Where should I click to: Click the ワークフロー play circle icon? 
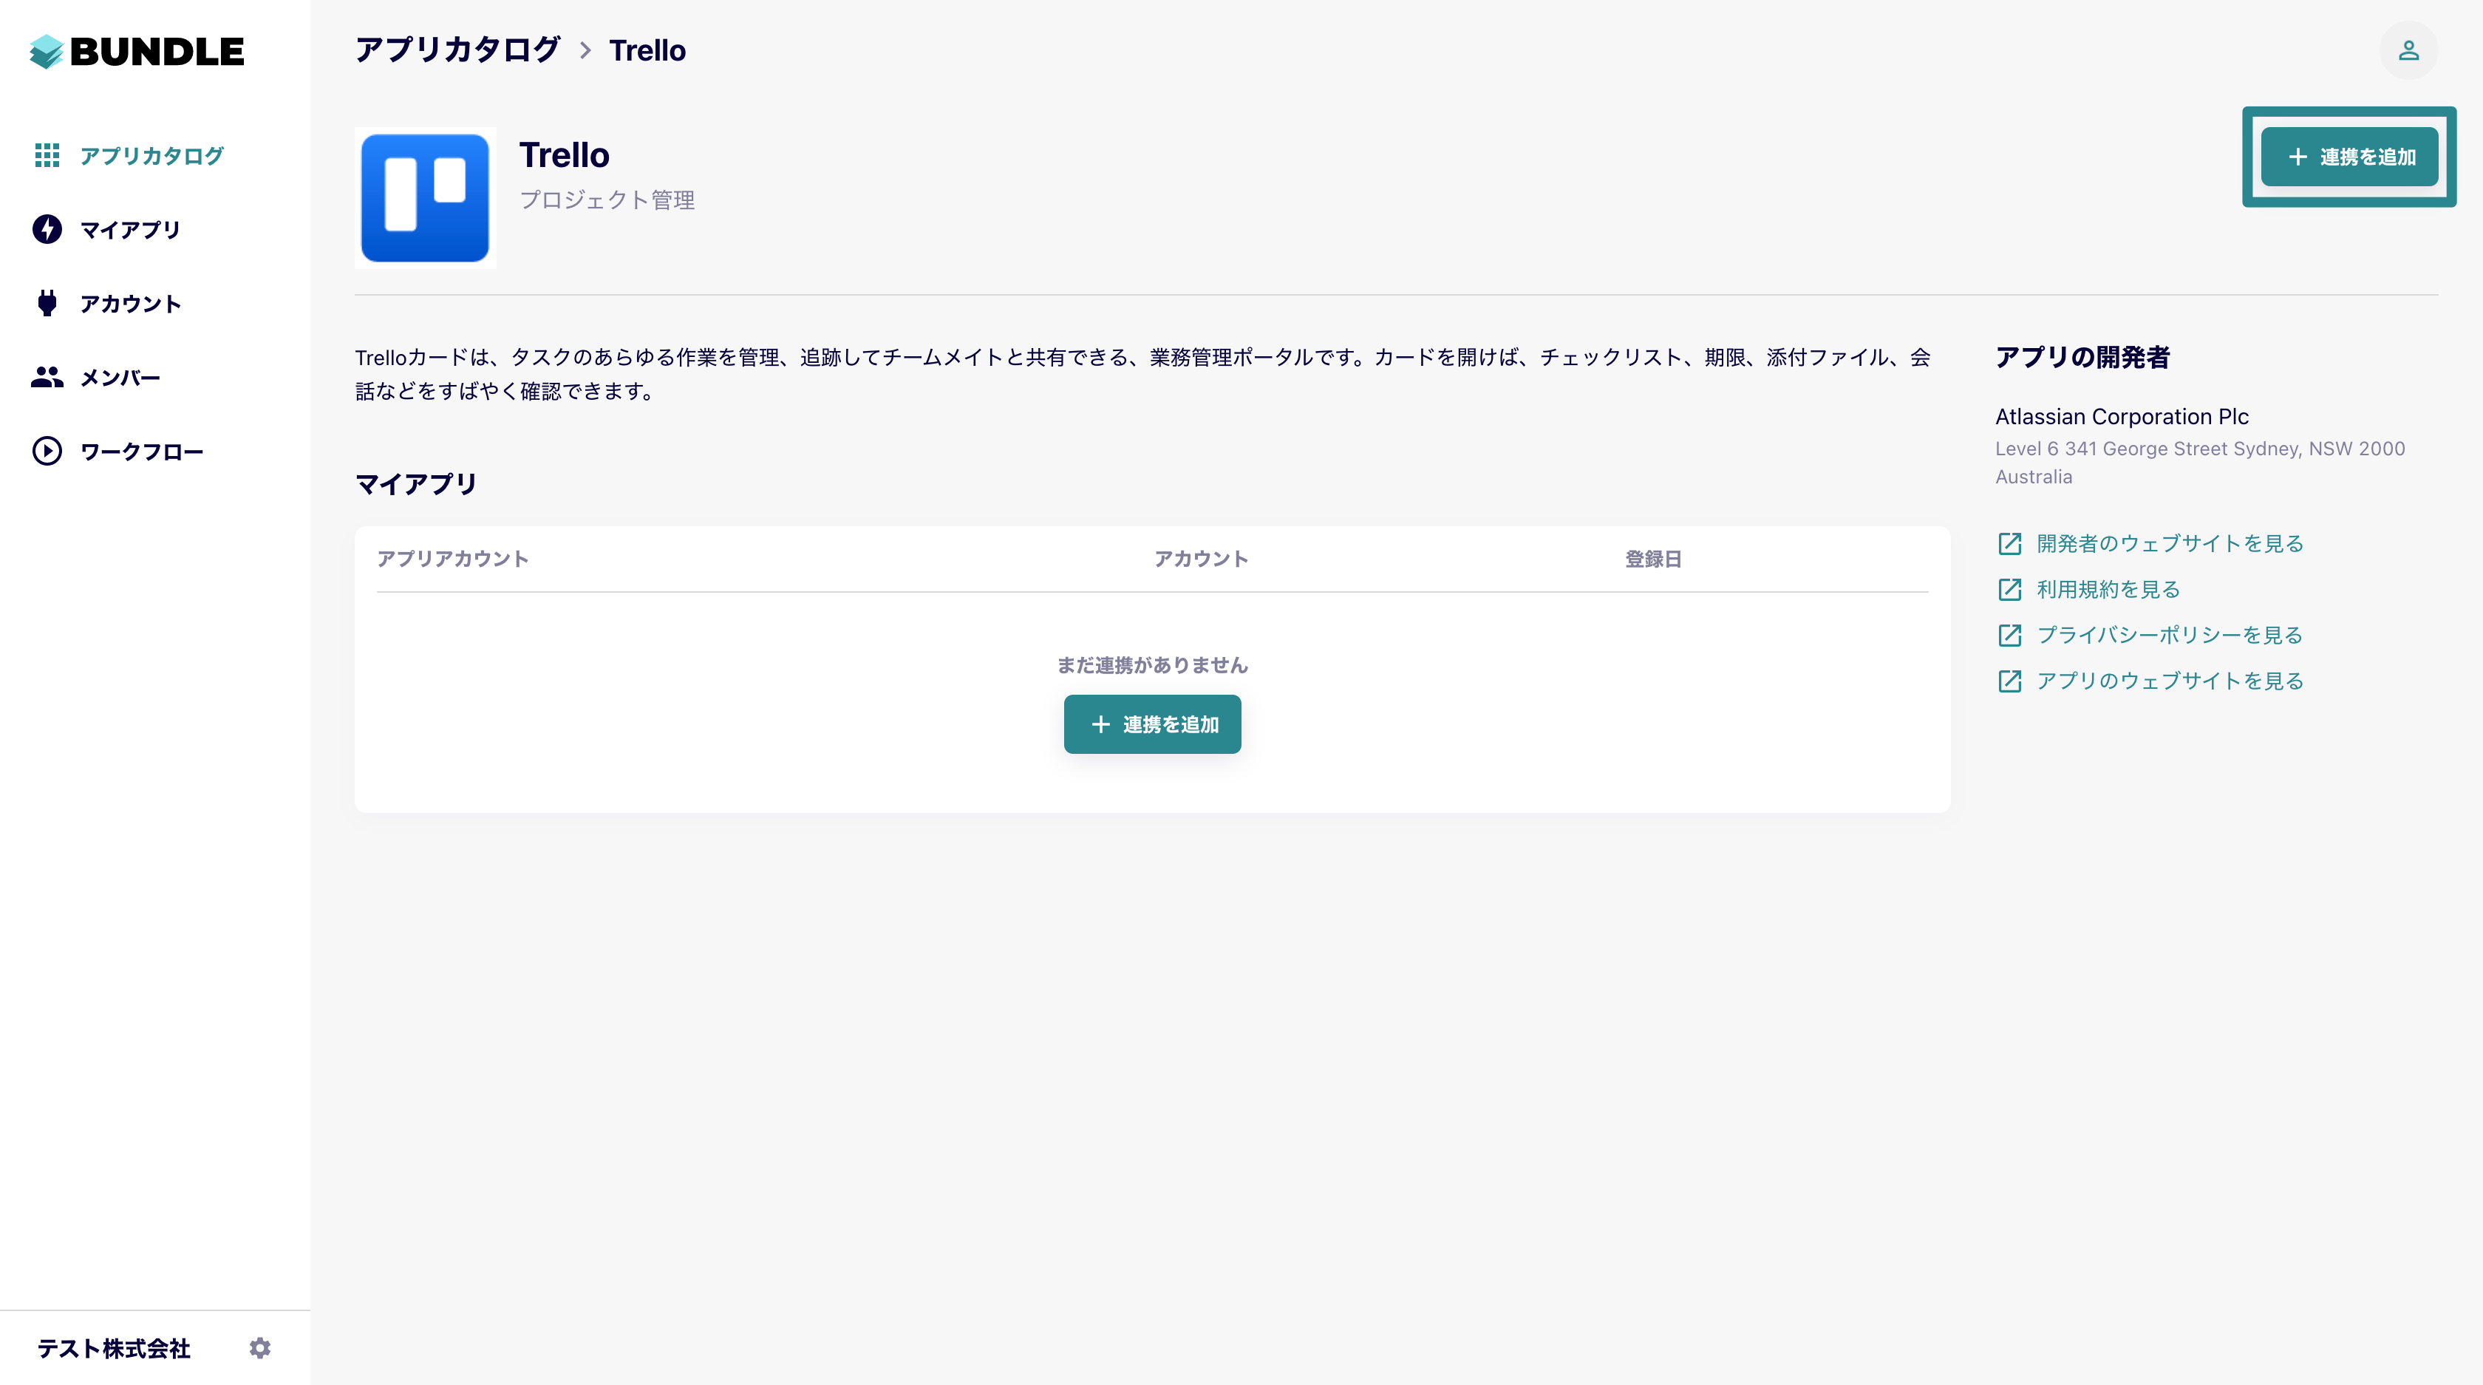coord(47,451)
